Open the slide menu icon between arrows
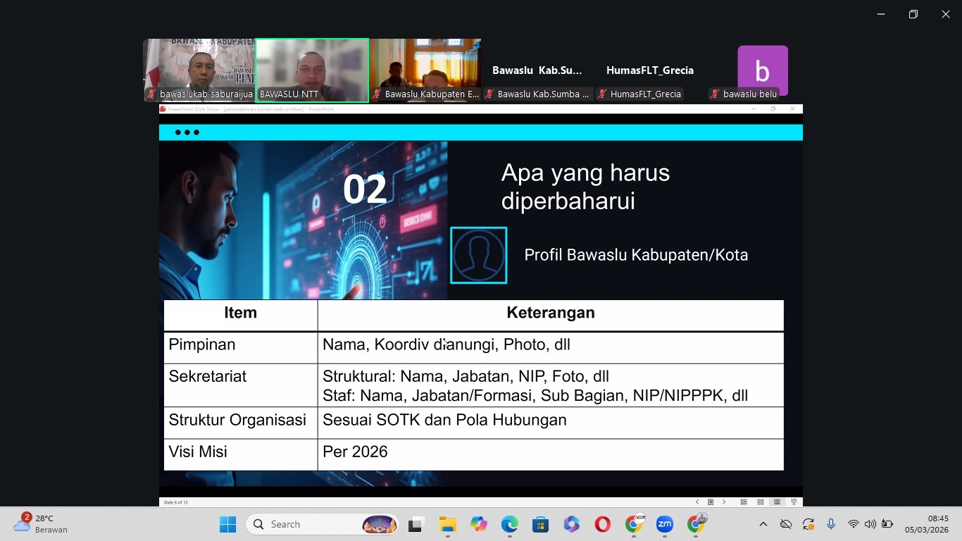962x541 pixels. pyautogui.click(x=711, y=502)
